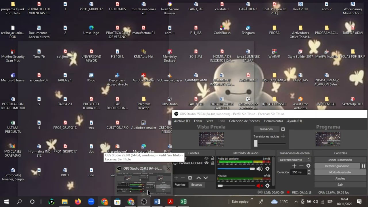Adjust the Mic/Aux volume slider
The height and width of the screenshot is (207, 368).
[236, 186]
